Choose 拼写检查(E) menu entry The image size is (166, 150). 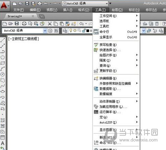click(116, 45)
